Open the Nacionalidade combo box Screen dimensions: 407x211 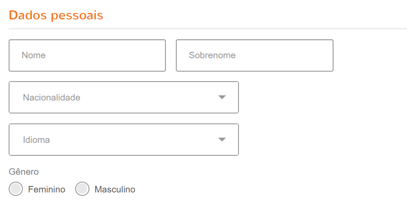tap(124, 98)
